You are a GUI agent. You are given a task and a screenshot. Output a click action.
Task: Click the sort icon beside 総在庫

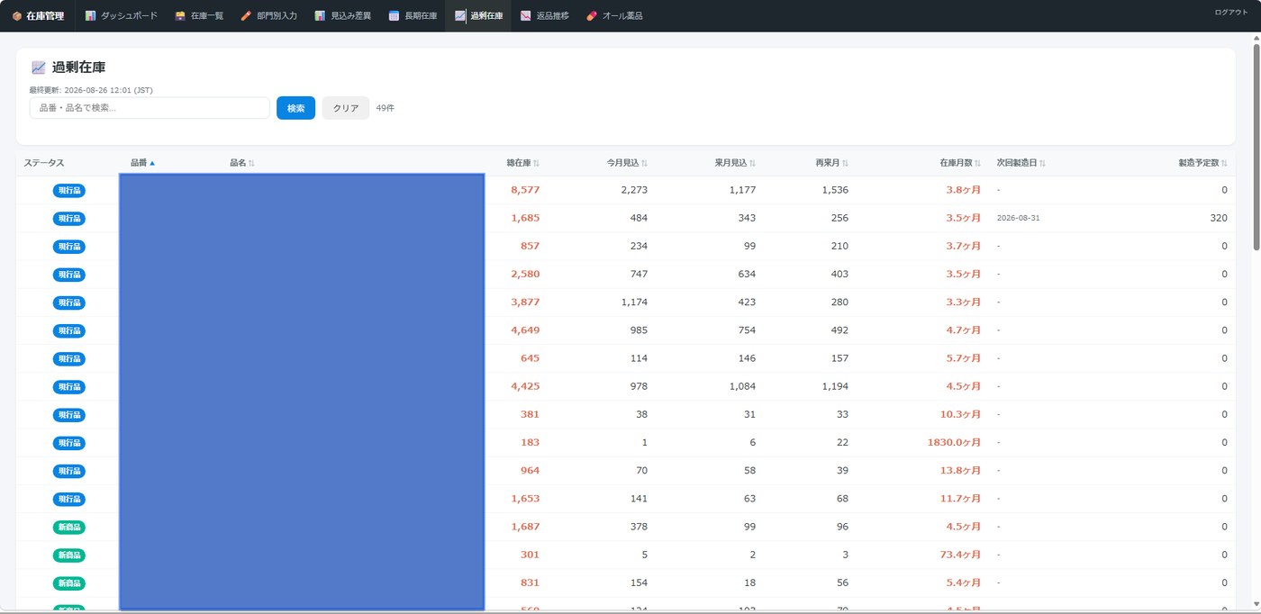(x=536, y=163)
